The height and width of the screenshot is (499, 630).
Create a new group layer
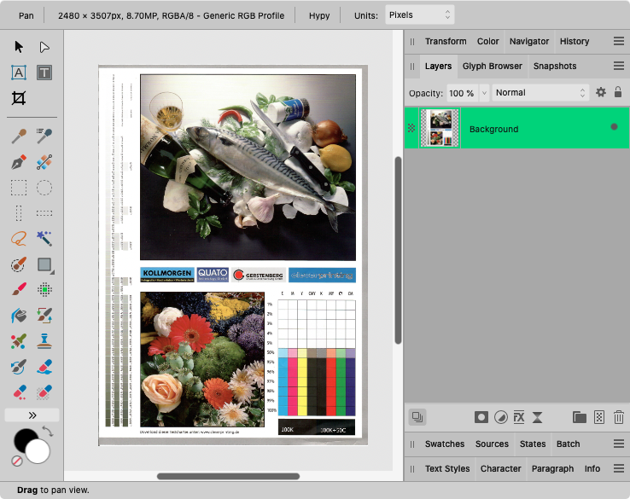coord(580,417)
